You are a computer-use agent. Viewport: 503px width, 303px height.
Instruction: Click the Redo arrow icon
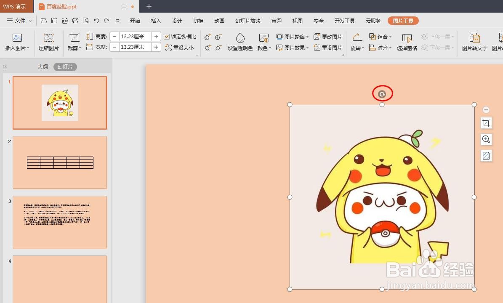[107, 21]
